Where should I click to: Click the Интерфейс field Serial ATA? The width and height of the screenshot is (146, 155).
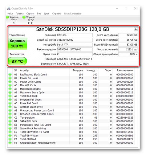(75, 45)
